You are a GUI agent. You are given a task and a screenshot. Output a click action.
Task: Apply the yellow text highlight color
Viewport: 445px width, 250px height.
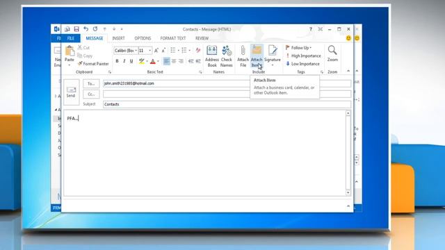coord(142,61)
